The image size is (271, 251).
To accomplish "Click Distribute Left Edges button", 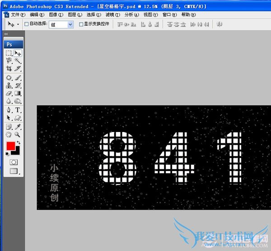I will [x=193, y=24].
